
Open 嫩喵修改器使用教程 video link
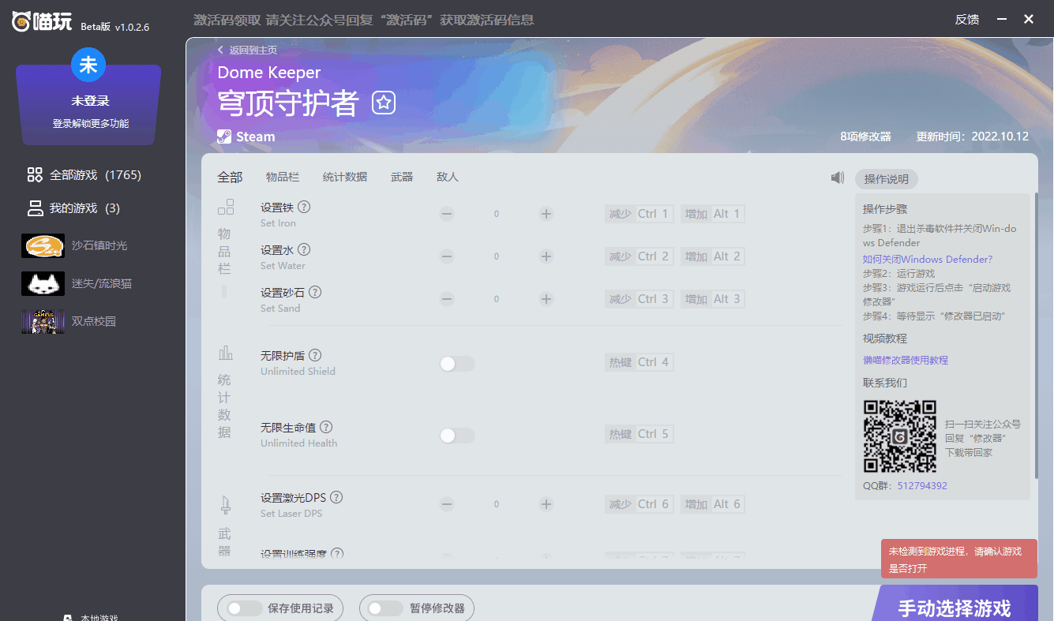pos(906,360)
